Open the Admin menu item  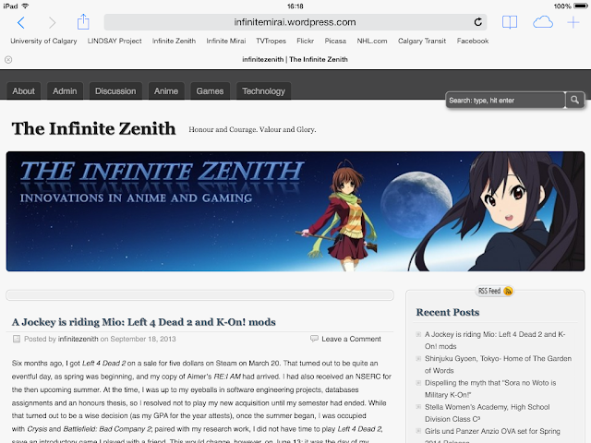click(x=65, y=91)
